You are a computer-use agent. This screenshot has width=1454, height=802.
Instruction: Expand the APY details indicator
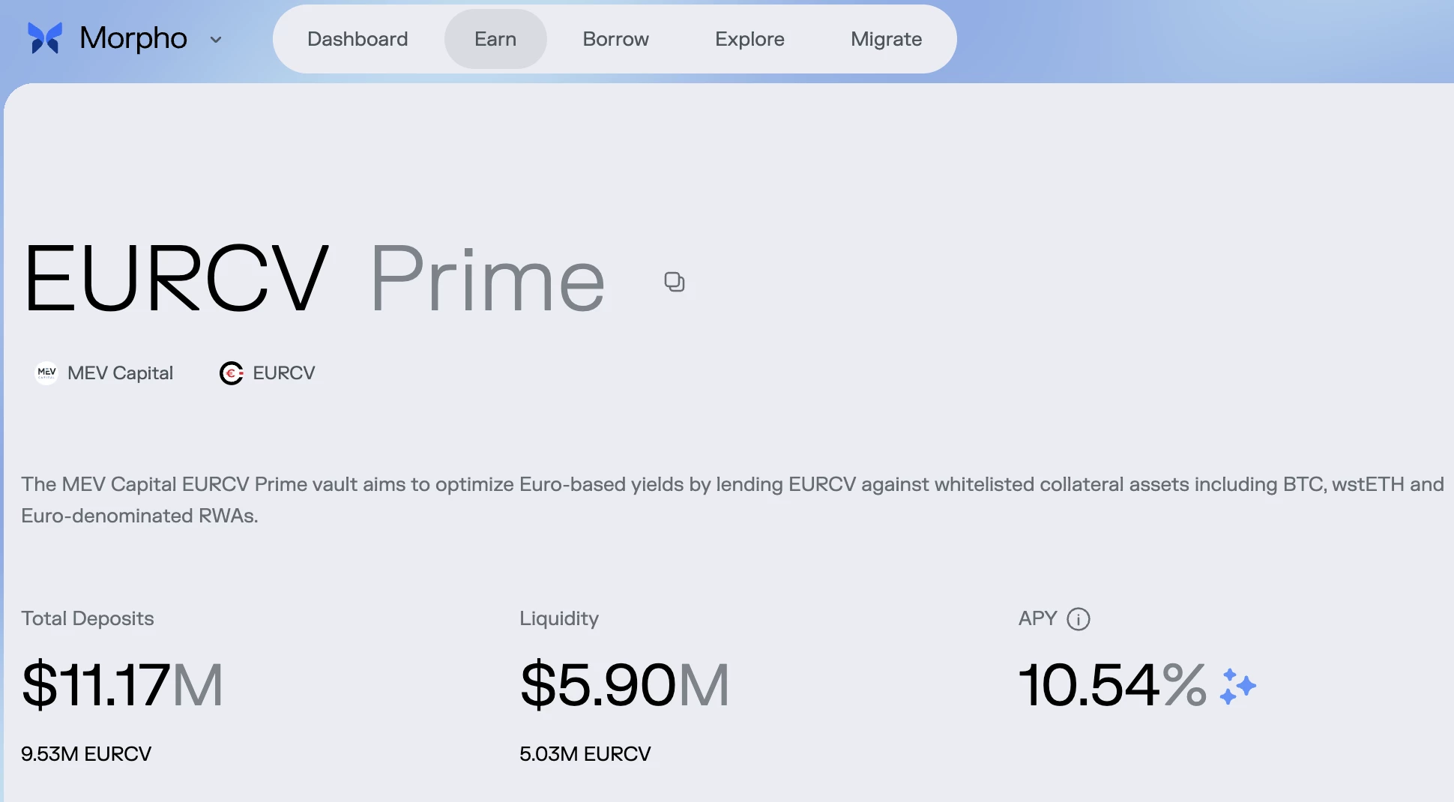click(1078, 619)
